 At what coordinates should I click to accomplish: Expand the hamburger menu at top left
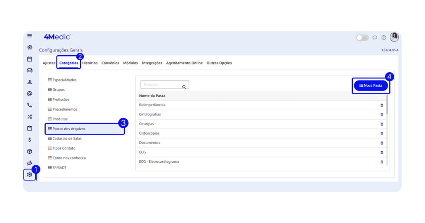[29, 36]
